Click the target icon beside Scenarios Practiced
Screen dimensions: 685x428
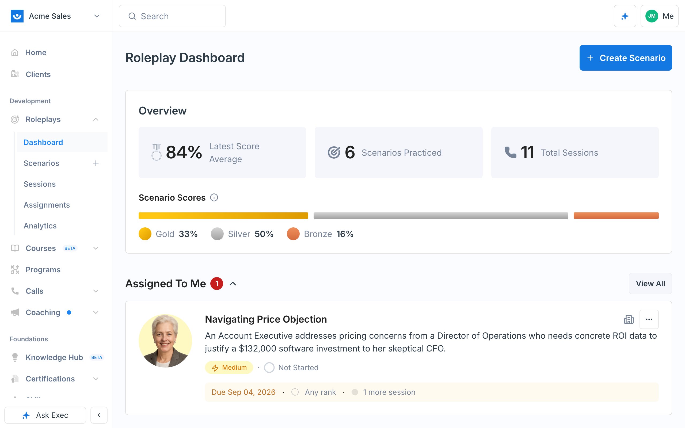tap(334, 152)
